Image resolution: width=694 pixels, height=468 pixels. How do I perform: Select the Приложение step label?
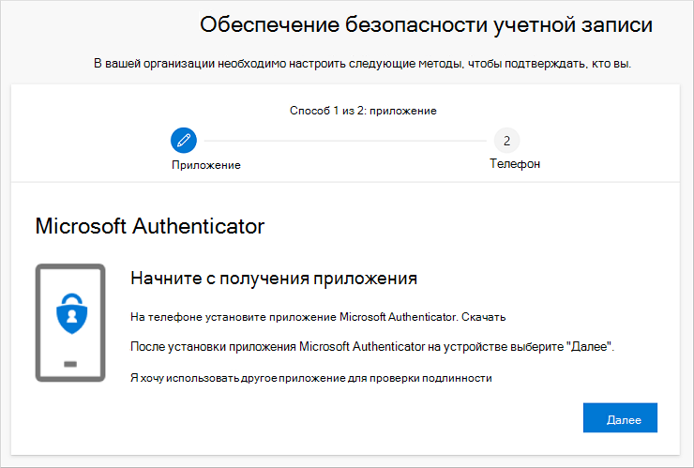206,165
